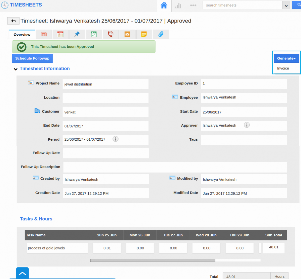The image size is (301, 279).
Task: Select Invoice from the Generate menu
Action: (x=283, y=68)
